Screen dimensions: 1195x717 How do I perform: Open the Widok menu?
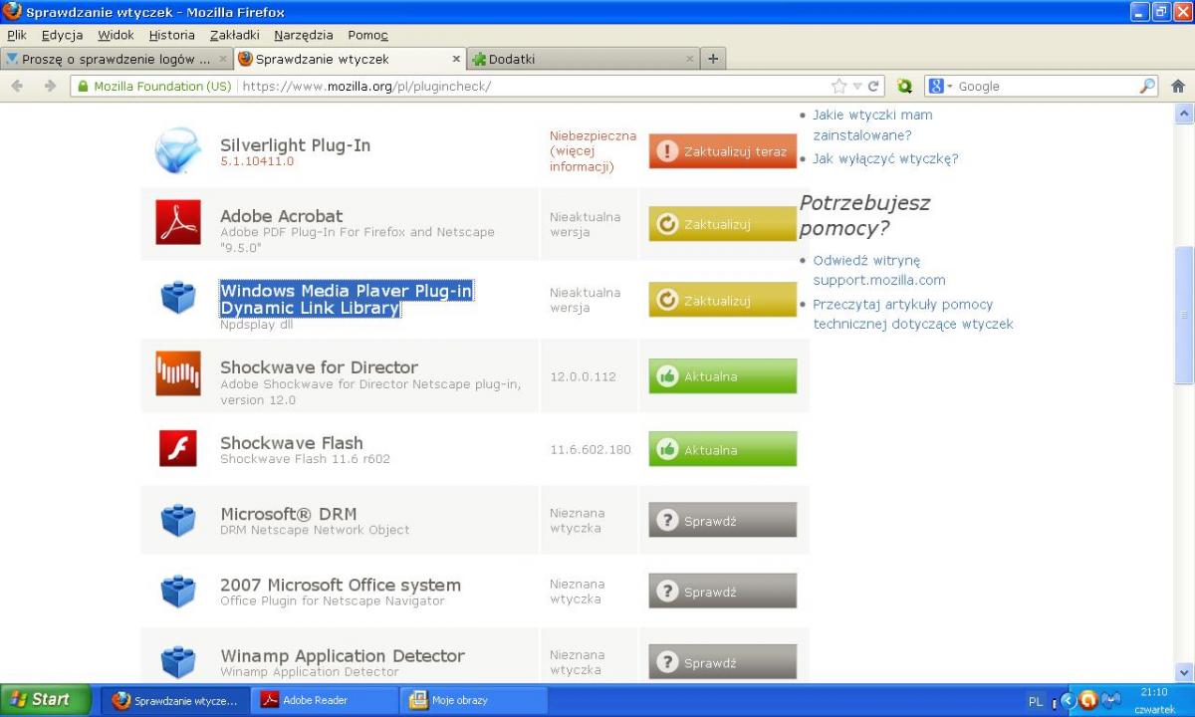pos(116,35)
